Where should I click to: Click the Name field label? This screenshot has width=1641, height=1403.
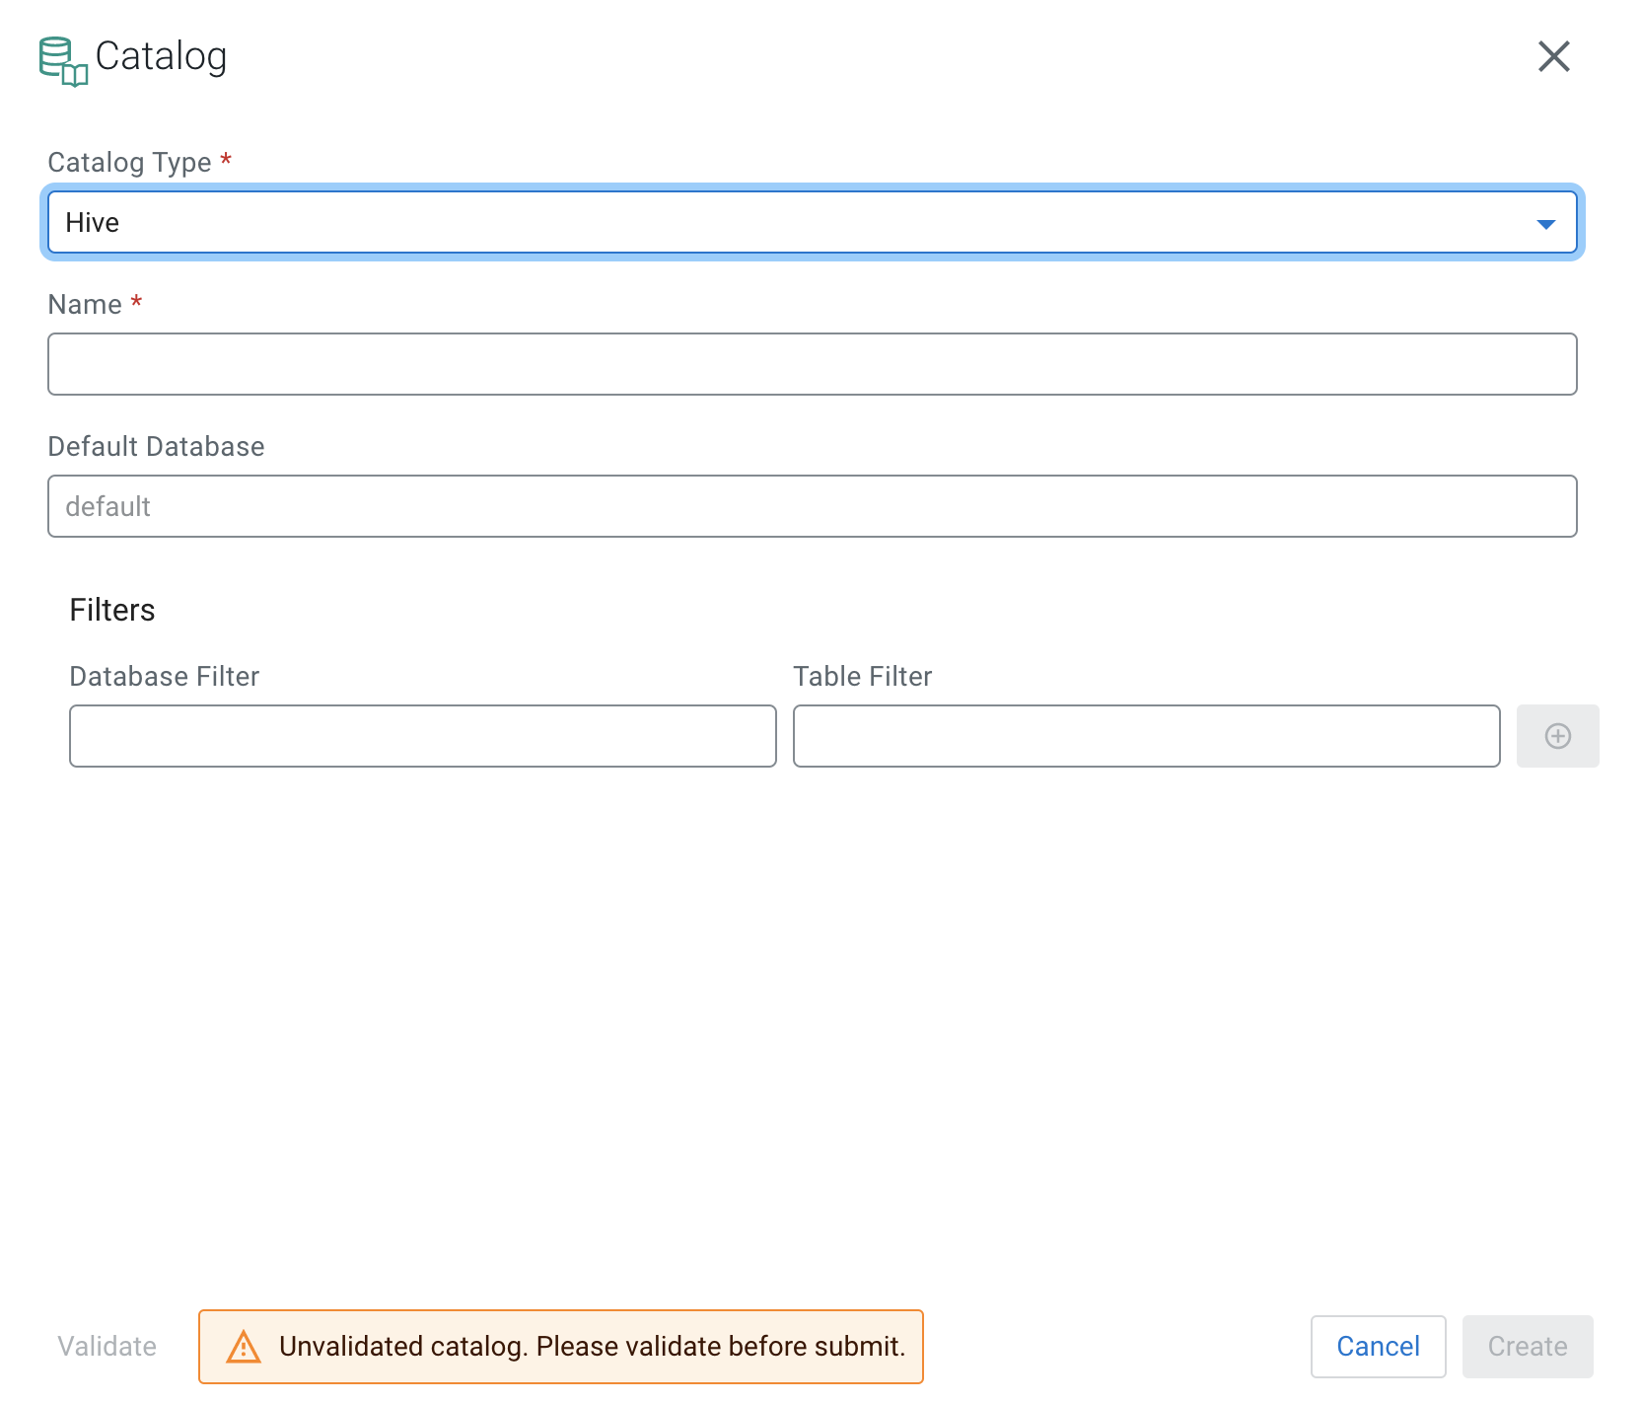click(x=85, y=305)
